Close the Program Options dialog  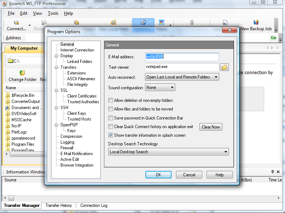tap(230, 30)
